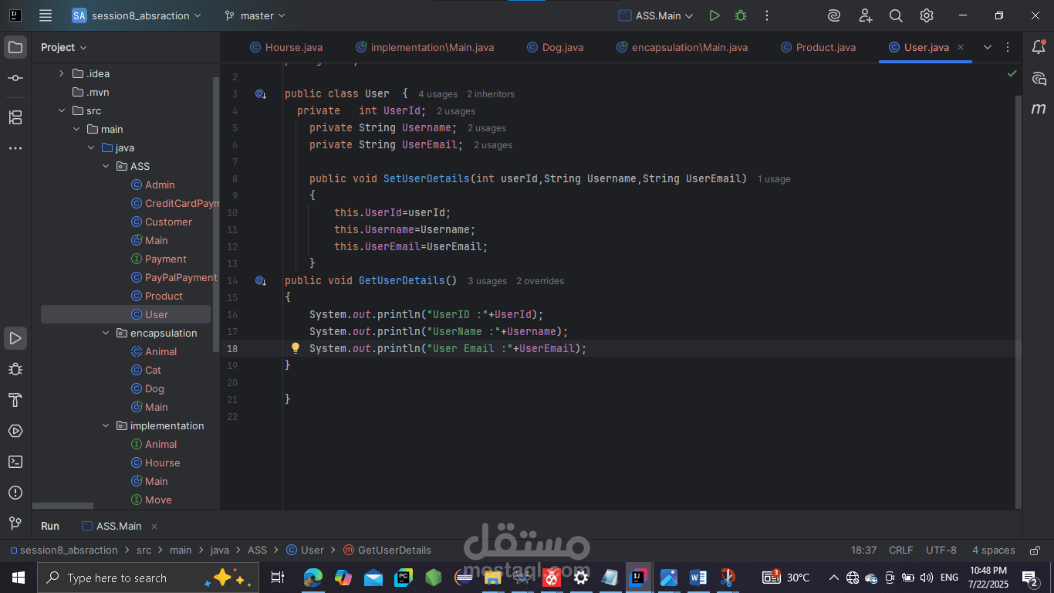Viewport: 1054px width, 593px height.
Task: Switch to the Dog.java editor tab
Action: [562, 47]
